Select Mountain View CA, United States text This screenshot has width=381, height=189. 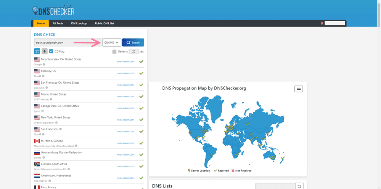click(61, 59)
